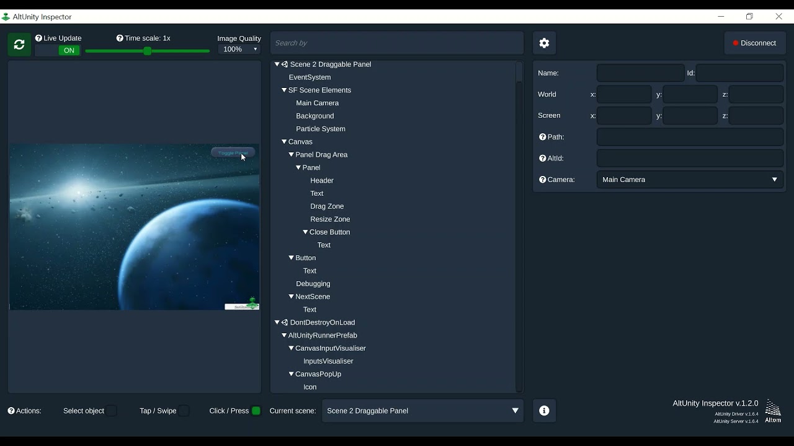Click the Time scale help icon
The image size is (794, 446).
pyautogui.click(x=119, y=38)
